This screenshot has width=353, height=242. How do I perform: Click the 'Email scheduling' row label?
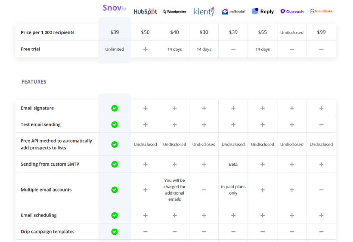click(x=39, y=215)
